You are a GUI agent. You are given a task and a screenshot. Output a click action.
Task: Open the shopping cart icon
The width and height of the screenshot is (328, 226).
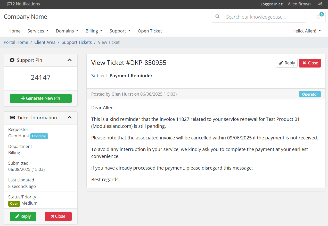point(318,17)
